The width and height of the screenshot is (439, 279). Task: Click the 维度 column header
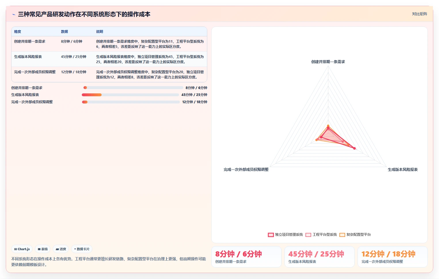[x=18, y=32]
